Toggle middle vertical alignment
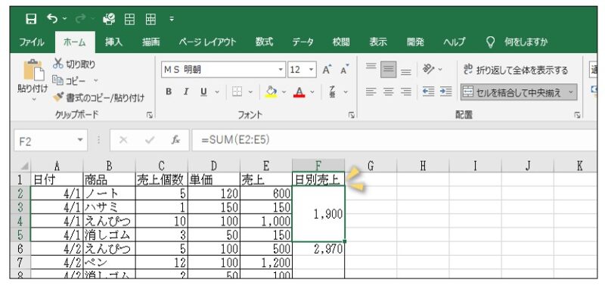Image resolution: width=605 pixels, height=289 pixels. click(x=389, y=70)
